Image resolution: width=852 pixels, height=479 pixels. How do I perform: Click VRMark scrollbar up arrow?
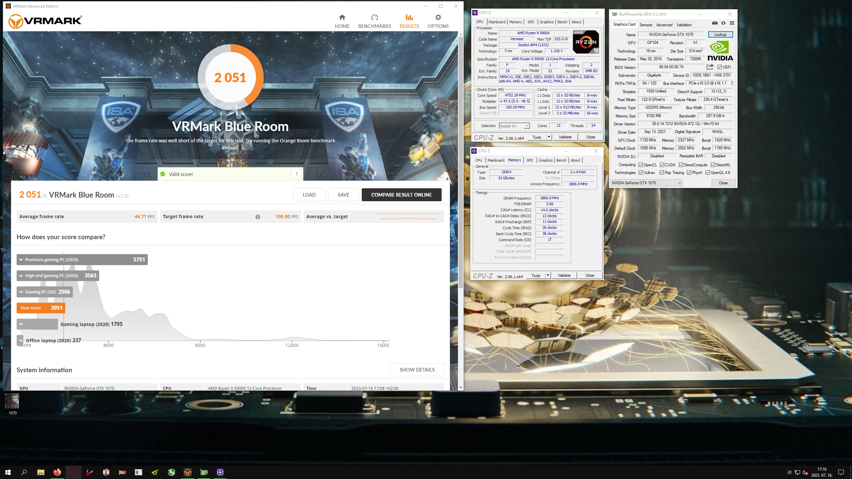461,34
